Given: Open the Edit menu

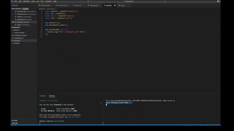Looking at the screenshot, I should (x=20, y=1).
